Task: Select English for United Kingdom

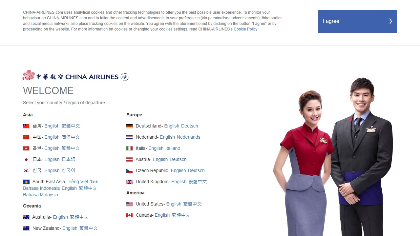Action: (x=179, y=182)
